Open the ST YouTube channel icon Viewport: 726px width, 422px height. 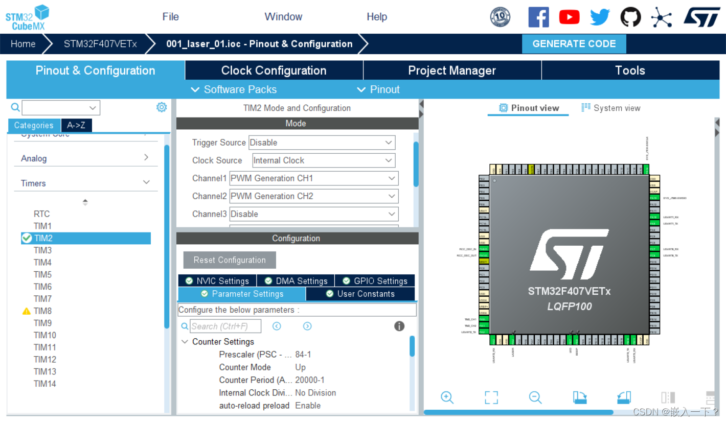(569, 17)
